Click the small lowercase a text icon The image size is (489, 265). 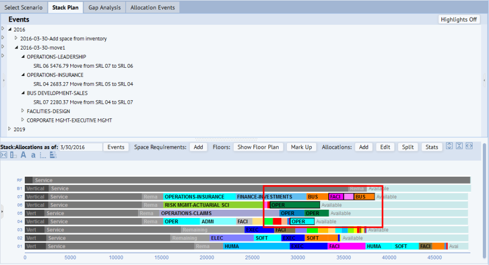(33, 155)
